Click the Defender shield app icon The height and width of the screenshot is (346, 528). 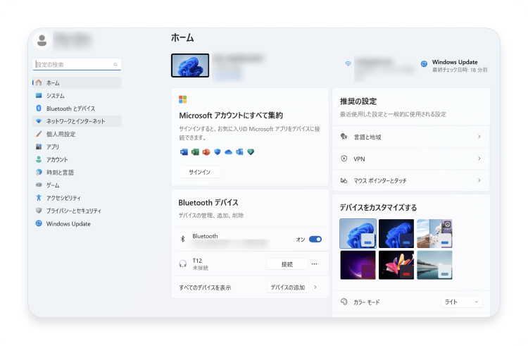(218, 152)
